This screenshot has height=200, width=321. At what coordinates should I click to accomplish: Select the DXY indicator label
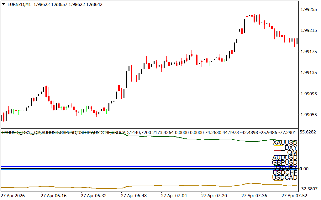(x=291, y=147)
